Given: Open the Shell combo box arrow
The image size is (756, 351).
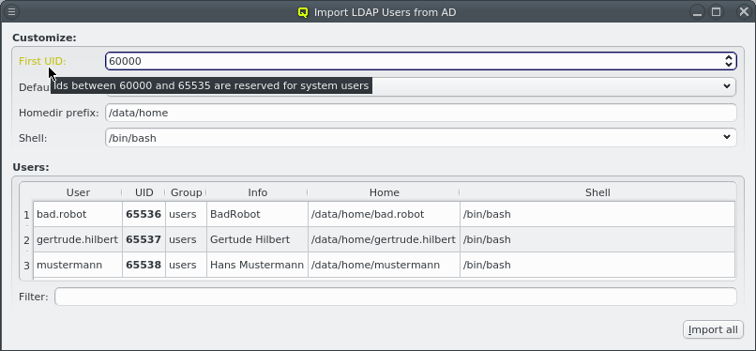Looking at the screenshot, I should [727, 137].
